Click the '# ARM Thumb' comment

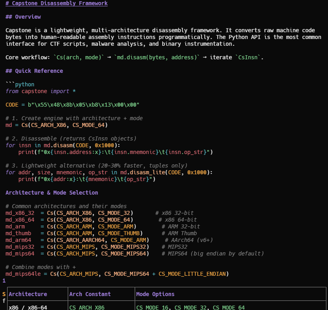(179, 233)
